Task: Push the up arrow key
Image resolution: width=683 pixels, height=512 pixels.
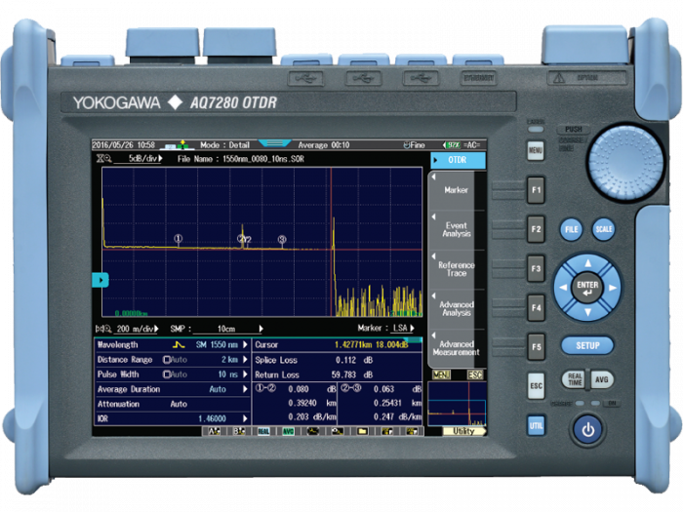Action: 588,263
